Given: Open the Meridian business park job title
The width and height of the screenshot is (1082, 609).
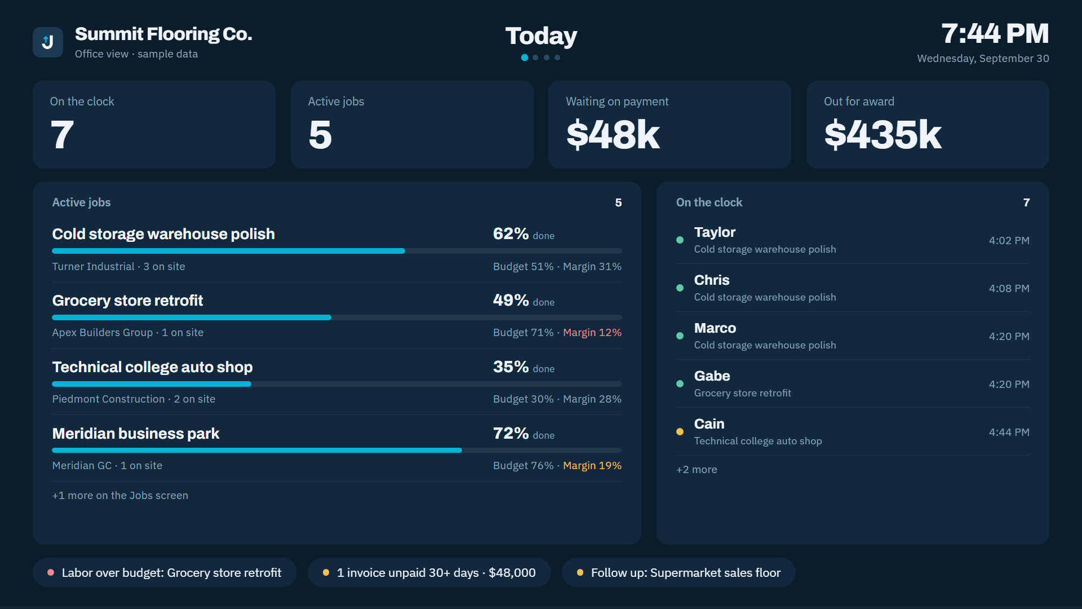Looking at the screenshot, I should [136, 434].
